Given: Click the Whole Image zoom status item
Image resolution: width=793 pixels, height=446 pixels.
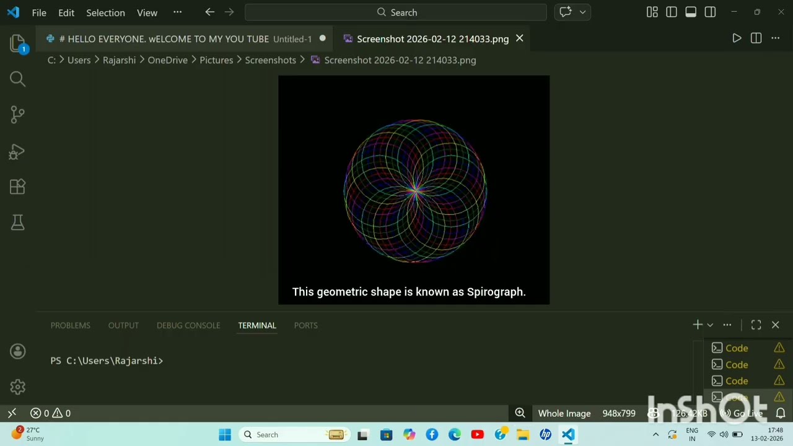Looking at the screenshot, I should coord(564,413).
